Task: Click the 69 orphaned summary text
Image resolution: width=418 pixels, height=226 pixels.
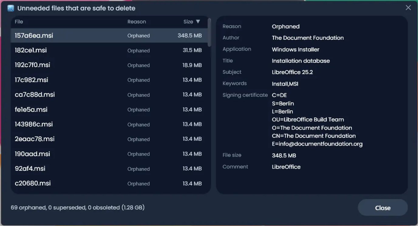Action: pyautogui.click(x=77, y=207)
